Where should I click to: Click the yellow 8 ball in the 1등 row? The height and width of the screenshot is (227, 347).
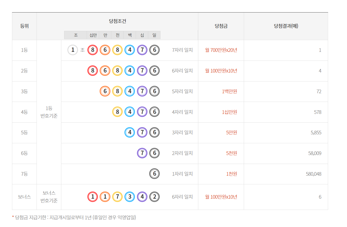tap(118, 50)
